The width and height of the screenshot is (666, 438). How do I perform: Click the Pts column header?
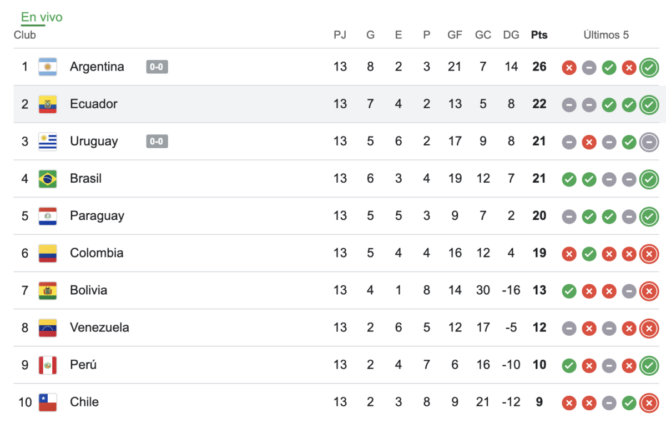(539, 35)
